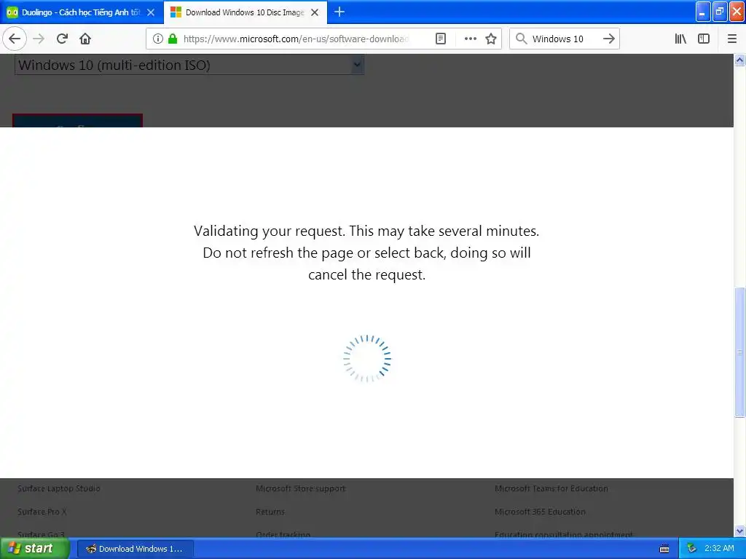Click the vertical scrollbar thumb

point(739,352)
